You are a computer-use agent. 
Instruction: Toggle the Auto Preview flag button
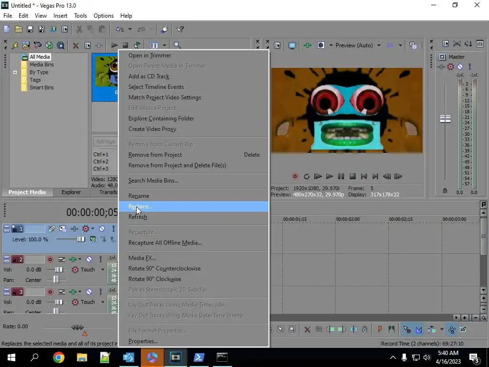[x=137, y=45]
